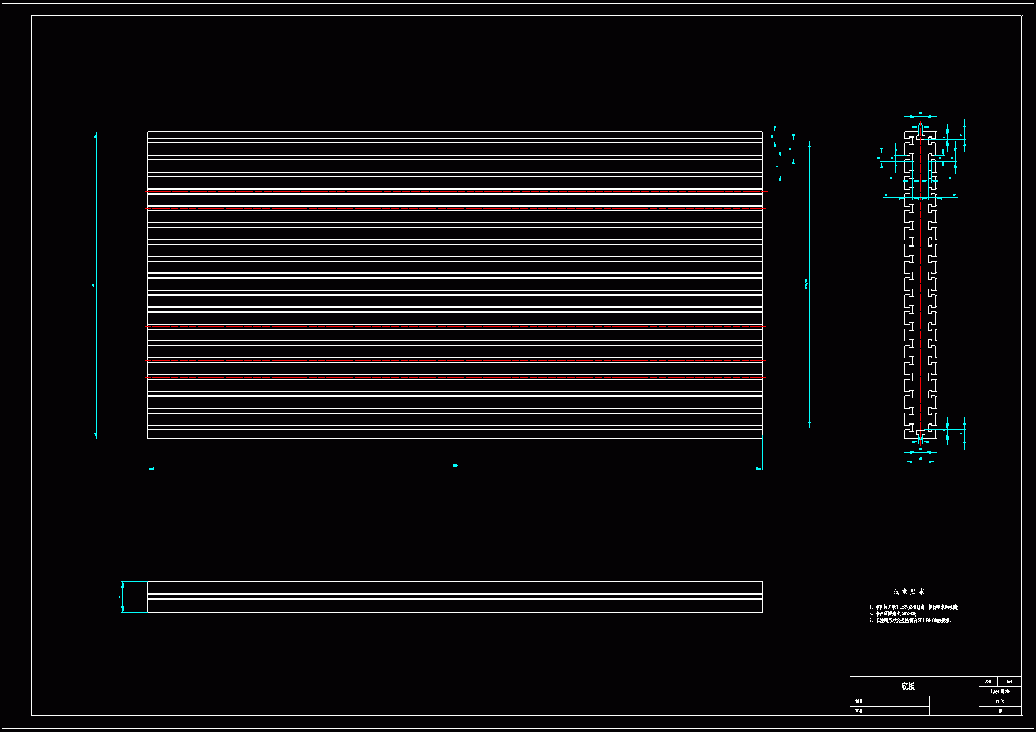Click the bottom width dimension under section view
The height and width of the screenshot is (732, 1036).
(x=921, y=461)
